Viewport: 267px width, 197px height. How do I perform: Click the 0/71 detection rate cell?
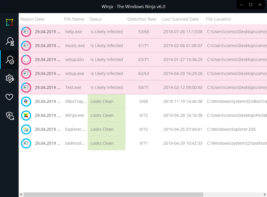coord(143,143)
